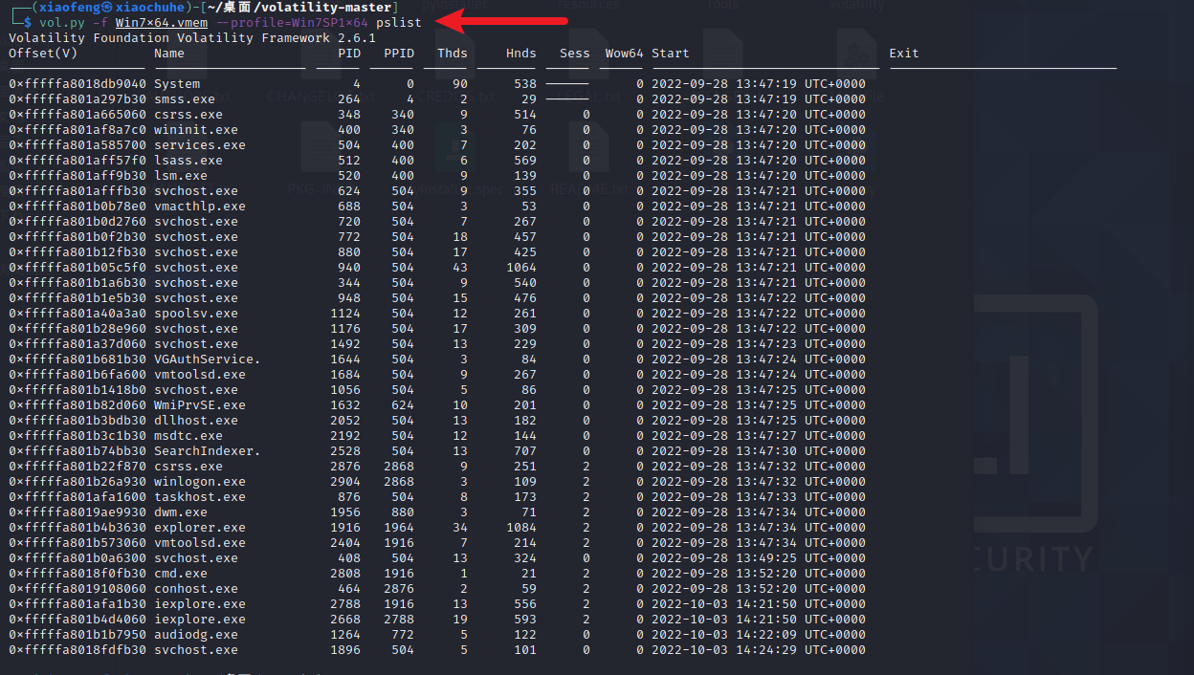
Task: Click the 2022-10-03 14:24:29 svchost.exe timestamp
Action: [x=759, y=649]
